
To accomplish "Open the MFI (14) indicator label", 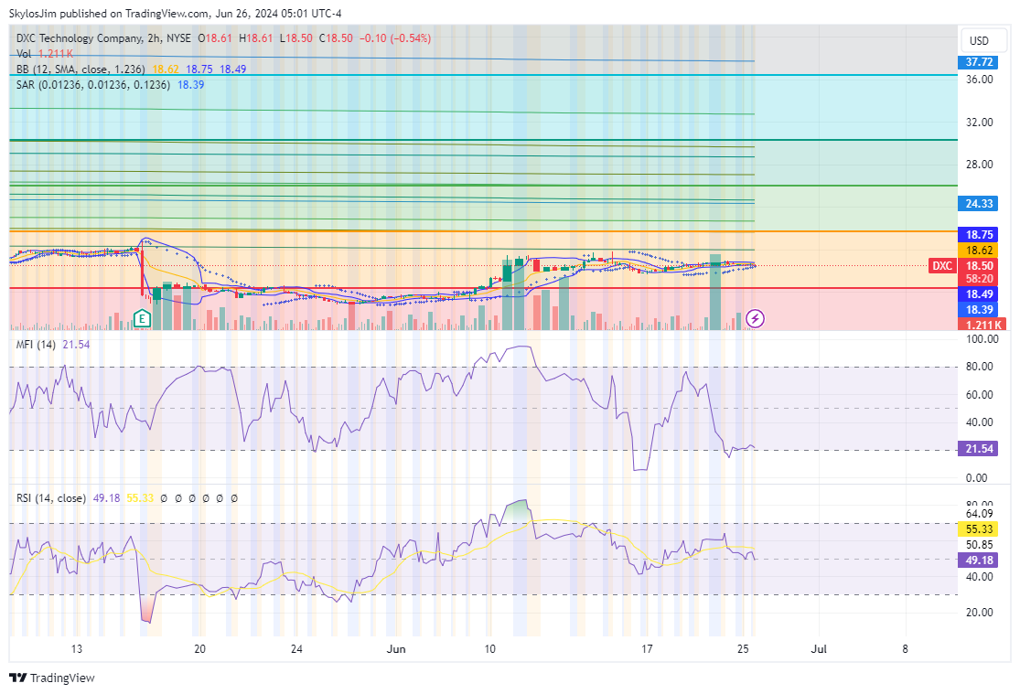I will coord(37,345).
